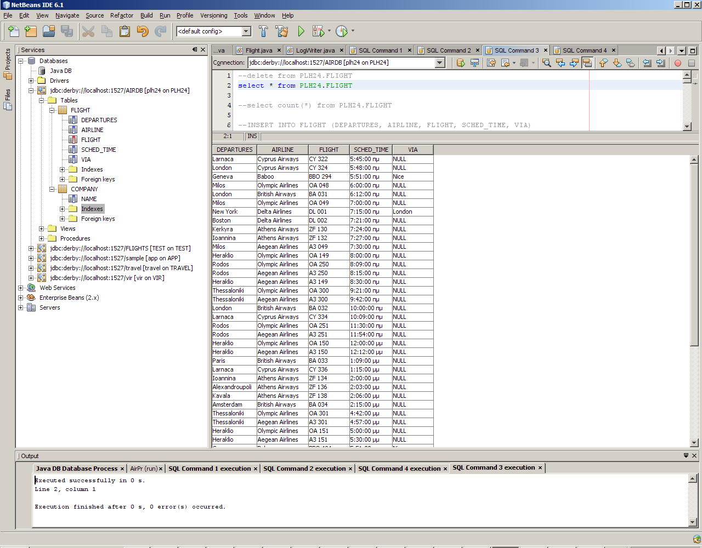The width and height of the screenshot is (702, 548).
Task: Open the Tools menu
Action: point(241,15)
